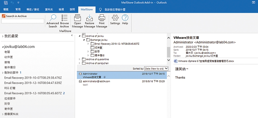Open Email Recovery 2019-10-07T08:29:38.476Z folder
The width and height of the screenshot is (258, 118).
tap(33, 78)
